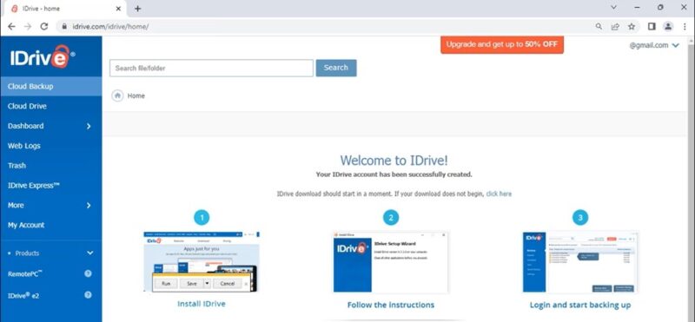Image resolution: width=695 pixels, height=322 pixels.
Task: Open RemotePC help question icon
Action: [88, 273]
